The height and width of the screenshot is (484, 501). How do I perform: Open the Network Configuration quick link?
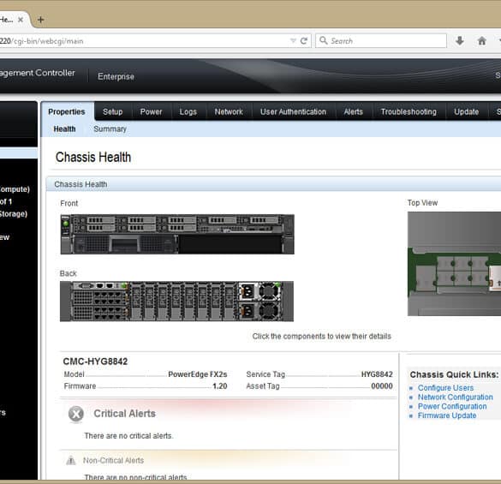pyautogui.click(x=456, y=397)
